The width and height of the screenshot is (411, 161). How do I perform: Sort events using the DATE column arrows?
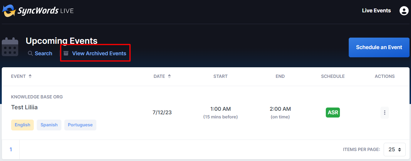169,76
